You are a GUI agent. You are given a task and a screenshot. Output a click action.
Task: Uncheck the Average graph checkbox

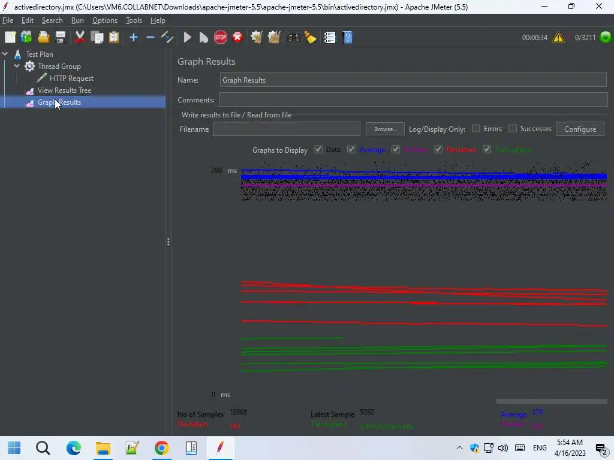[x=351, y=149]
